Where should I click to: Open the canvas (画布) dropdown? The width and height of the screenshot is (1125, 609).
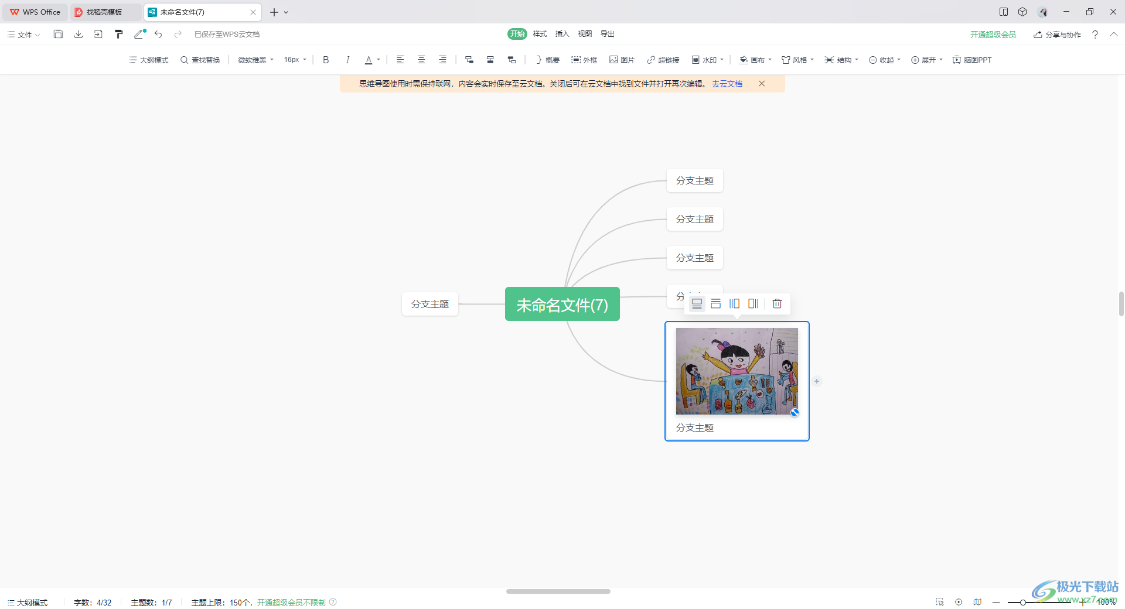[x=755, y=60]
